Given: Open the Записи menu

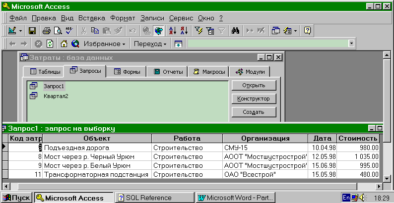Looking at the screenshot, I should pos(152,18).
